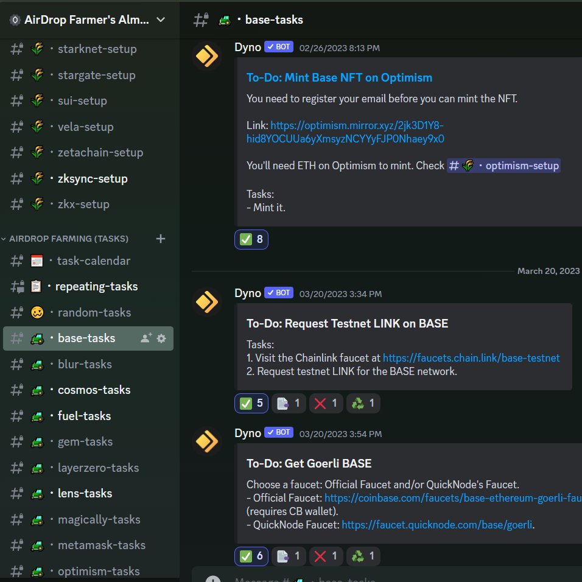Open the zetachain-setup channel
Screen dimensions: 582x582
[88, 153]
